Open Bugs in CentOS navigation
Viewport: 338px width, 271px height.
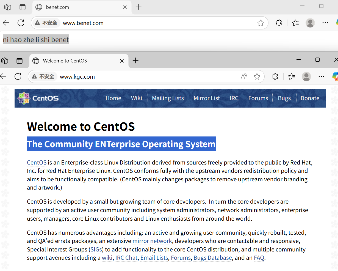[284, 98]
